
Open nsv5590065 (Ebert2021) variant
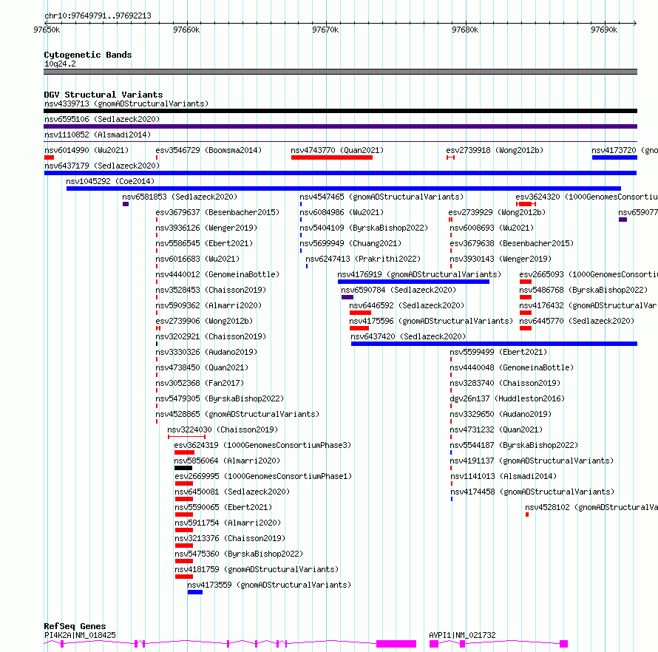click(223, 507)
